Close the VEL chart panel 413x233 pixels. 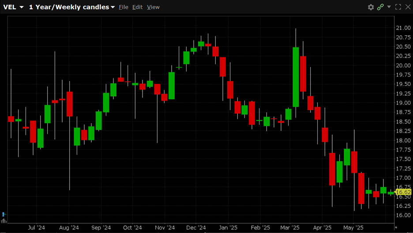point(407,7)
